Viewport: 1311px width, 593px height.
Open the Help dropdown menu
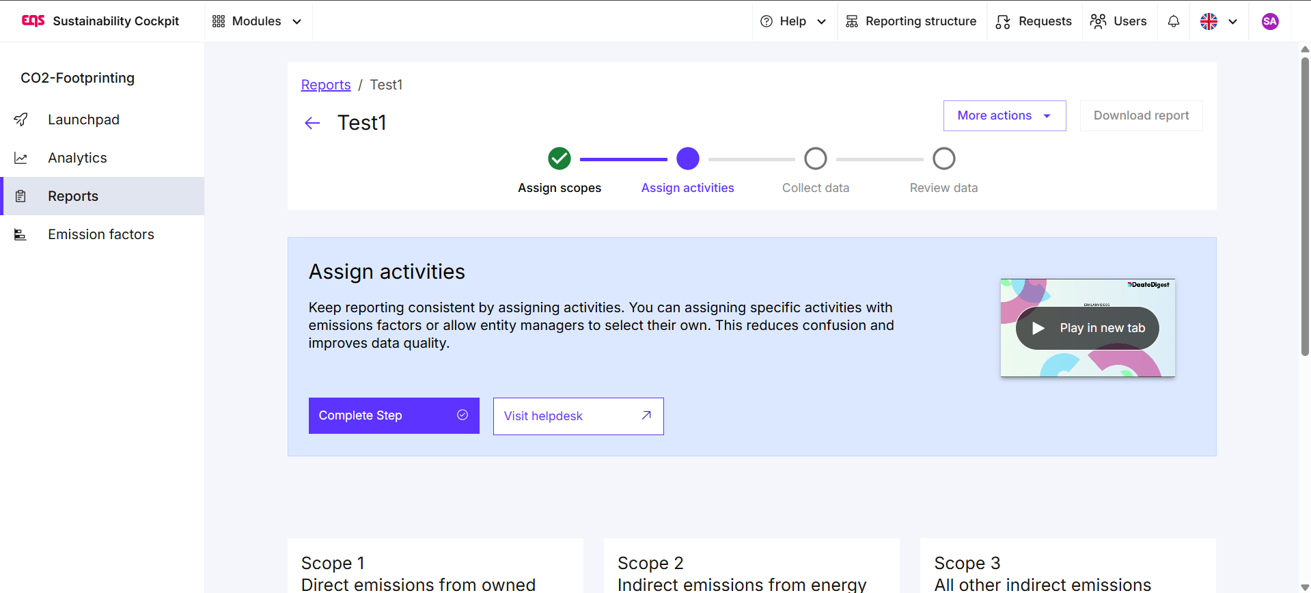coord(793,21)
